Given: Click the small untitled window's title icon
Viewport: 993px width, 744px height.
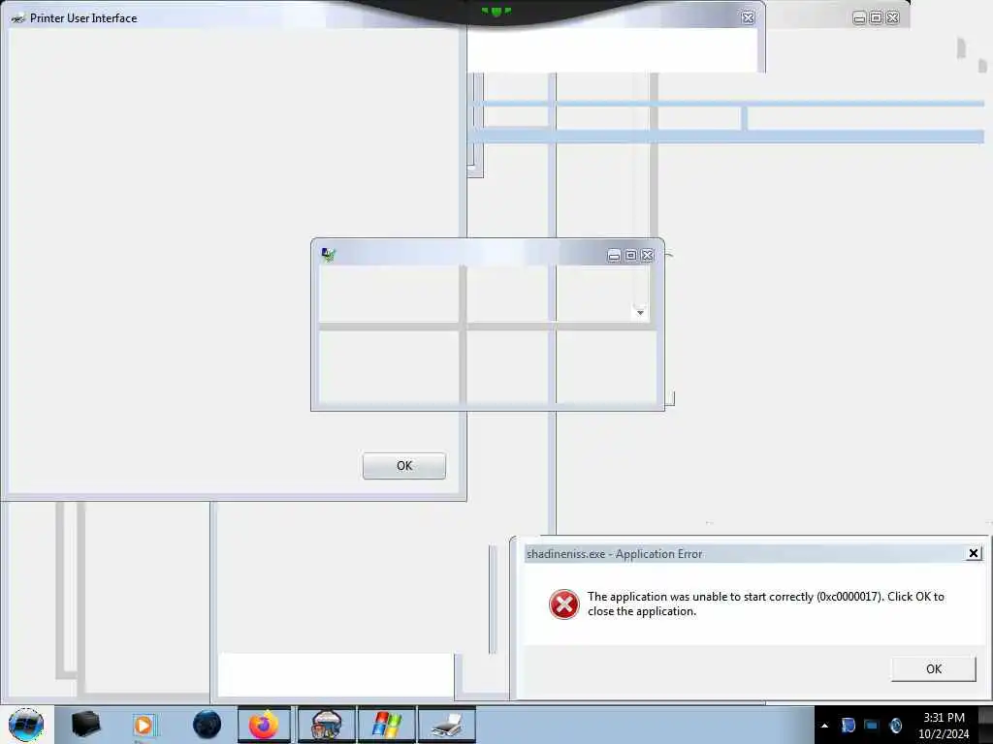Looking at the screenshot, I should click(x=328, y=255).
